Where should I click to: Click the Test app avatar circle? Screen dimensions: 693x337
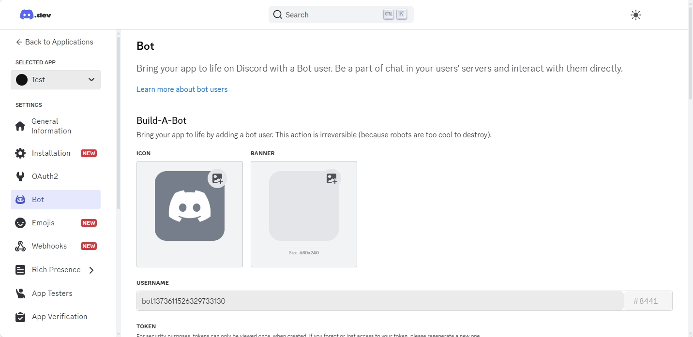tap(22, 80)
